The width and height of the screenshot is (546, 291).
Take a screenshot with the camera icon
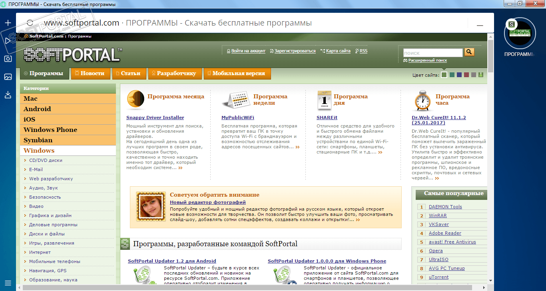8,59
